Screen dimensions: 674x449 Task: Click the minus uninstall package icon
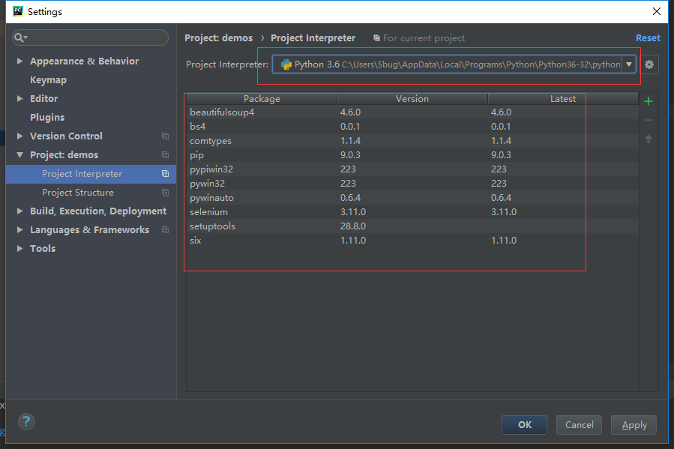pyautogui.click(x=649, y=120)
